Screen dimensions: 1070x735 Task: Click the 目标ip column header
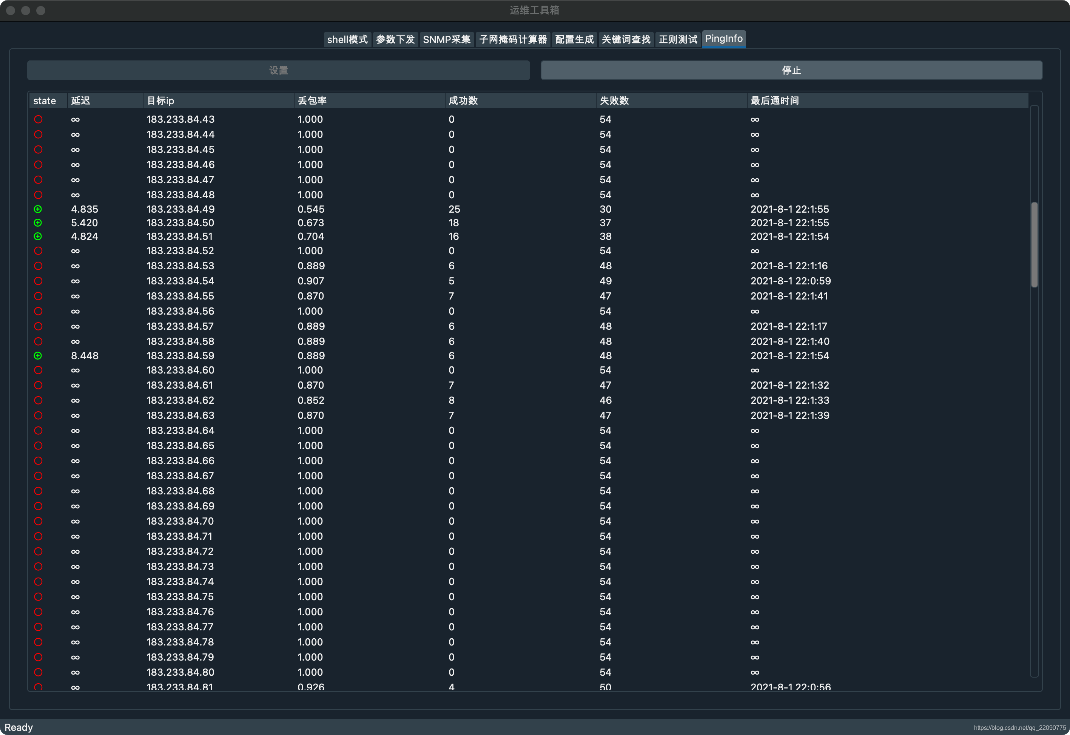click(x=218, y=101)
